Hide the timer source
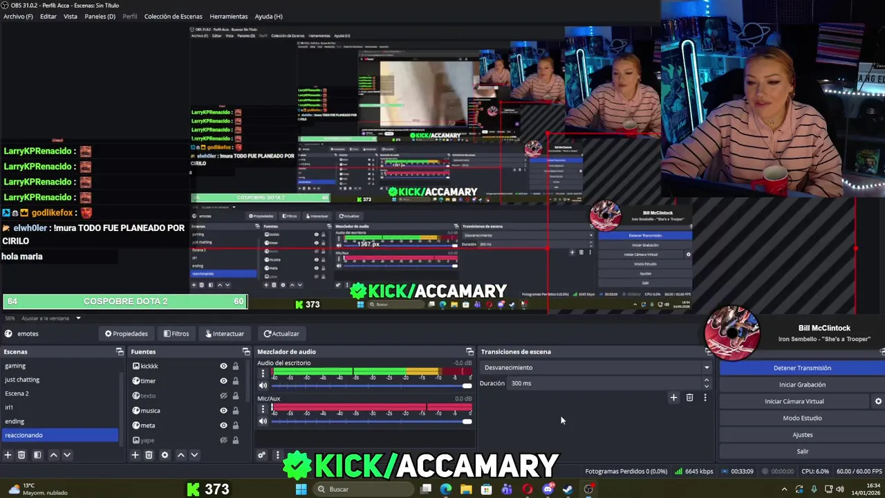The height and width of the screenshot is (498, 885). [223, 381]
